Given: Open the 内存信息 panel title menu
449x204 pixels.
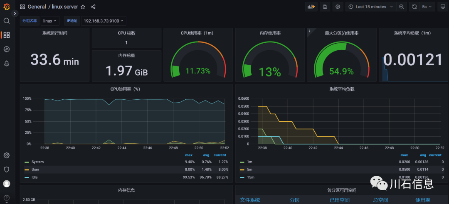Looking at the screenshot, I should (126, 190).
